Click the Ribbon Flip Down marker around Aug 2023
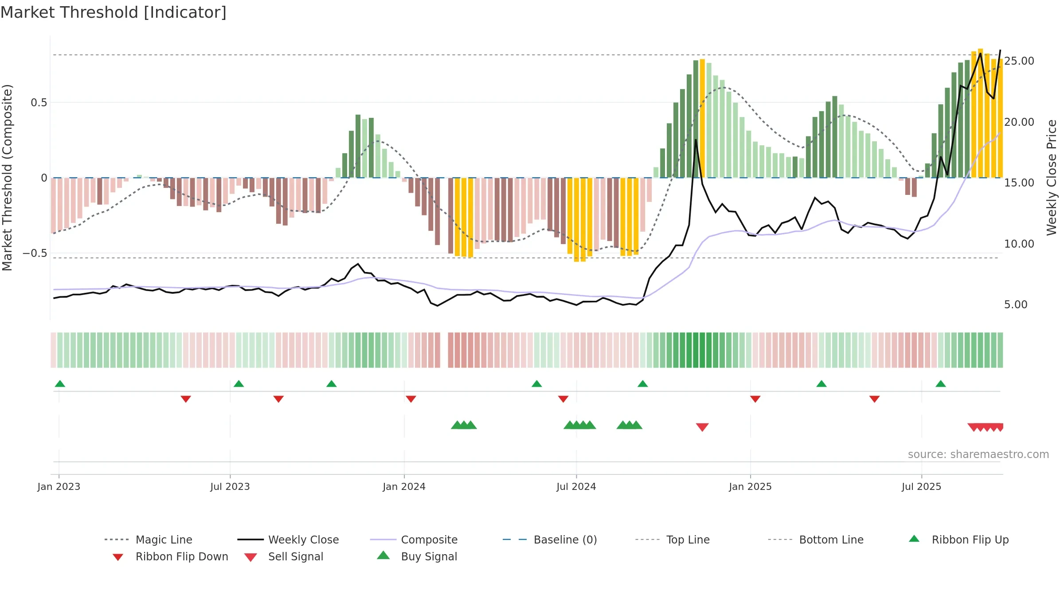1064x598 pixels. pos(278,399)
